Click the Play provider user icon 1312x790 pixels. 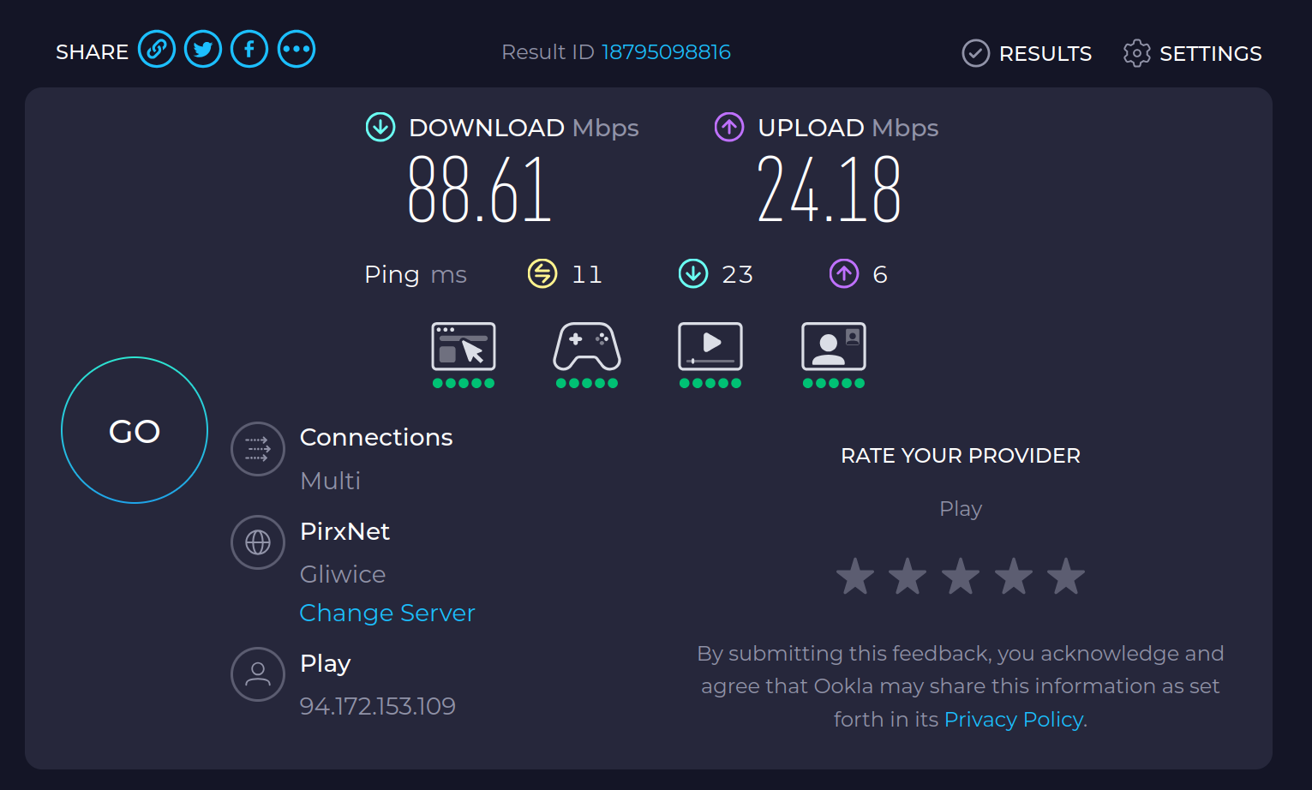tap(258, 674)
